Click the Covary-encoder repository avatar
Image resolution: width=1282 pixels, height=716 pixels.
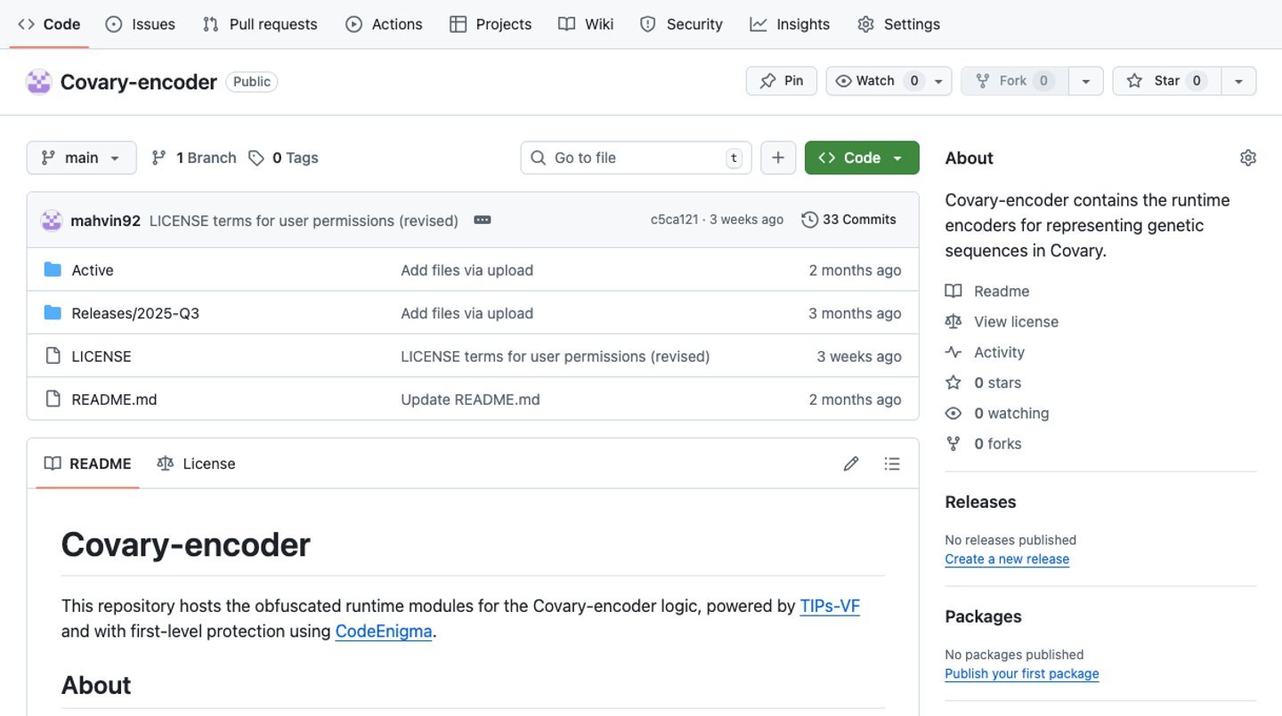click(x=38, y=82)
